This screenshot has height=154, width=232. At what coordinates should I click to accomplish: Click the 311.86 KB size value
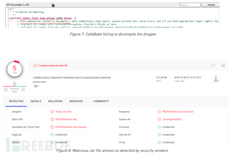click(162, 78)
